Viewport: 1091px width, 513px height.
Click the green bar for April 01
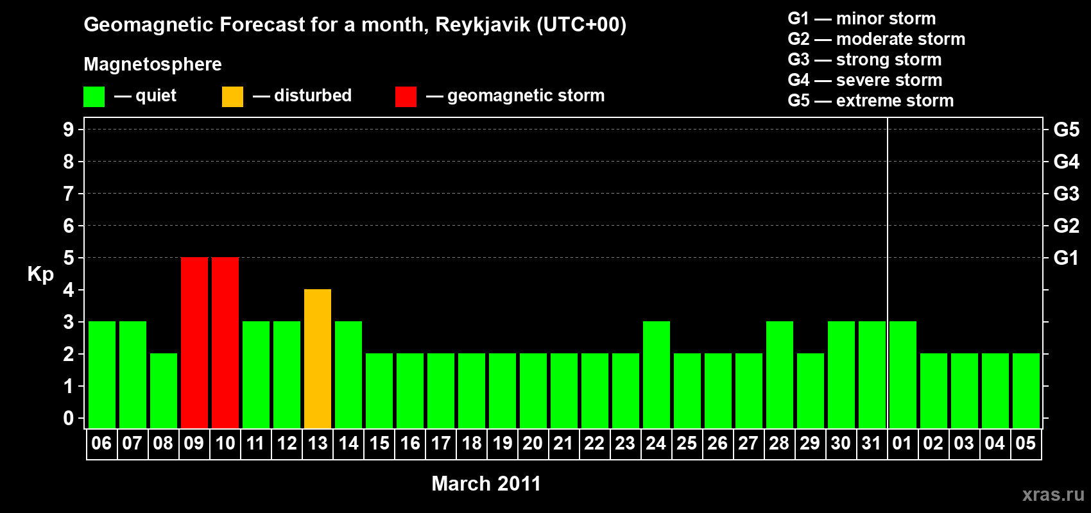coord(903,374)
